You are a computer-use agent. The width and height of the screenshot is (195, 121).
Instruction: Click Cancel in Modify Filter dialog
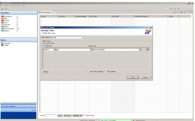145,77
